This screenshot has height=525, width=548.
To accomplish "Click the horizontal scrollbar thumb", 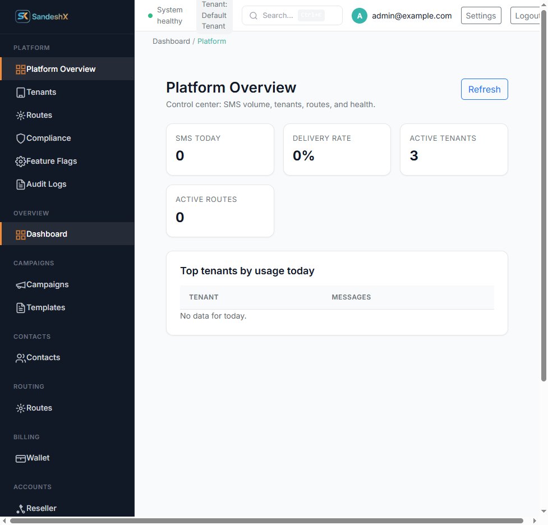I will point(266,521).
